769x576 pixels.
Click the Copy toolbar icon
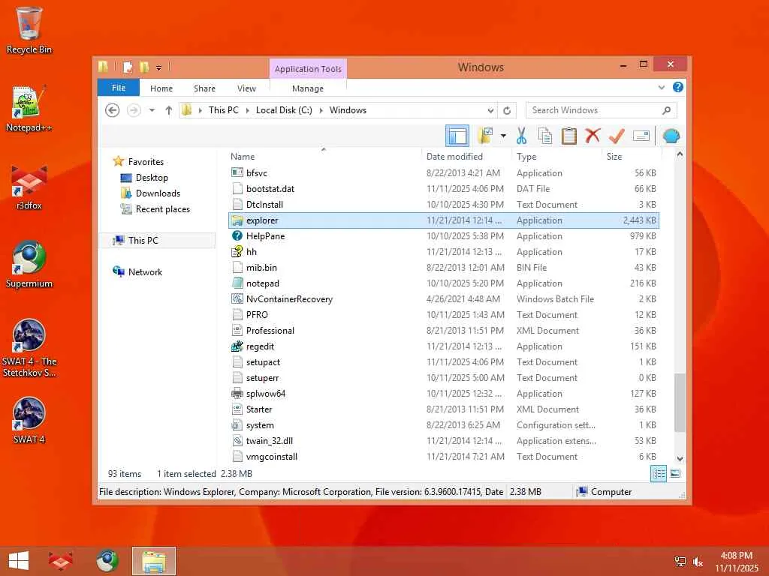click(545, 136)
